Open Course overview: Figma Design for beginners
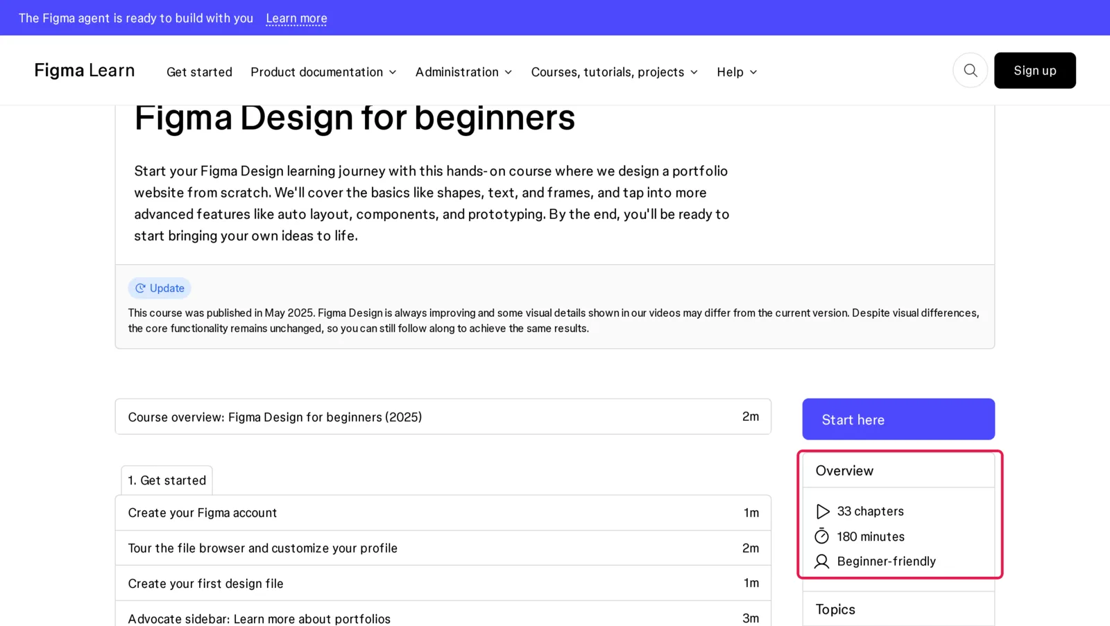 443,417
